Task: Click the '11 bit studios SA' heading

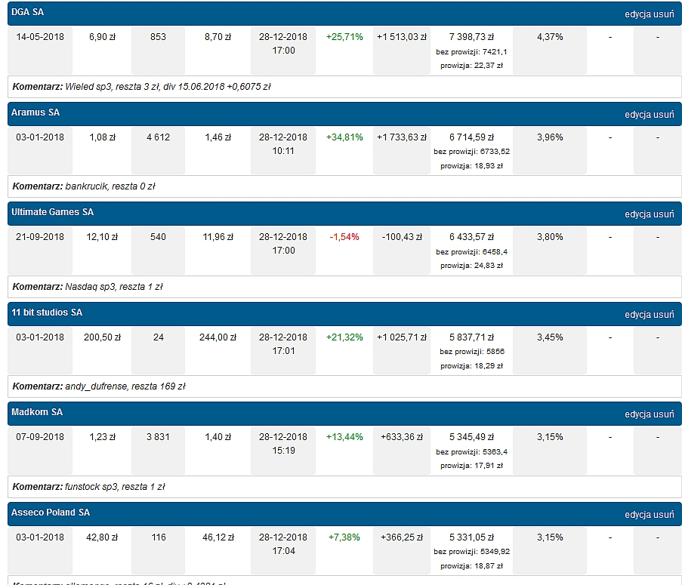Action: [x=47, y=313]
